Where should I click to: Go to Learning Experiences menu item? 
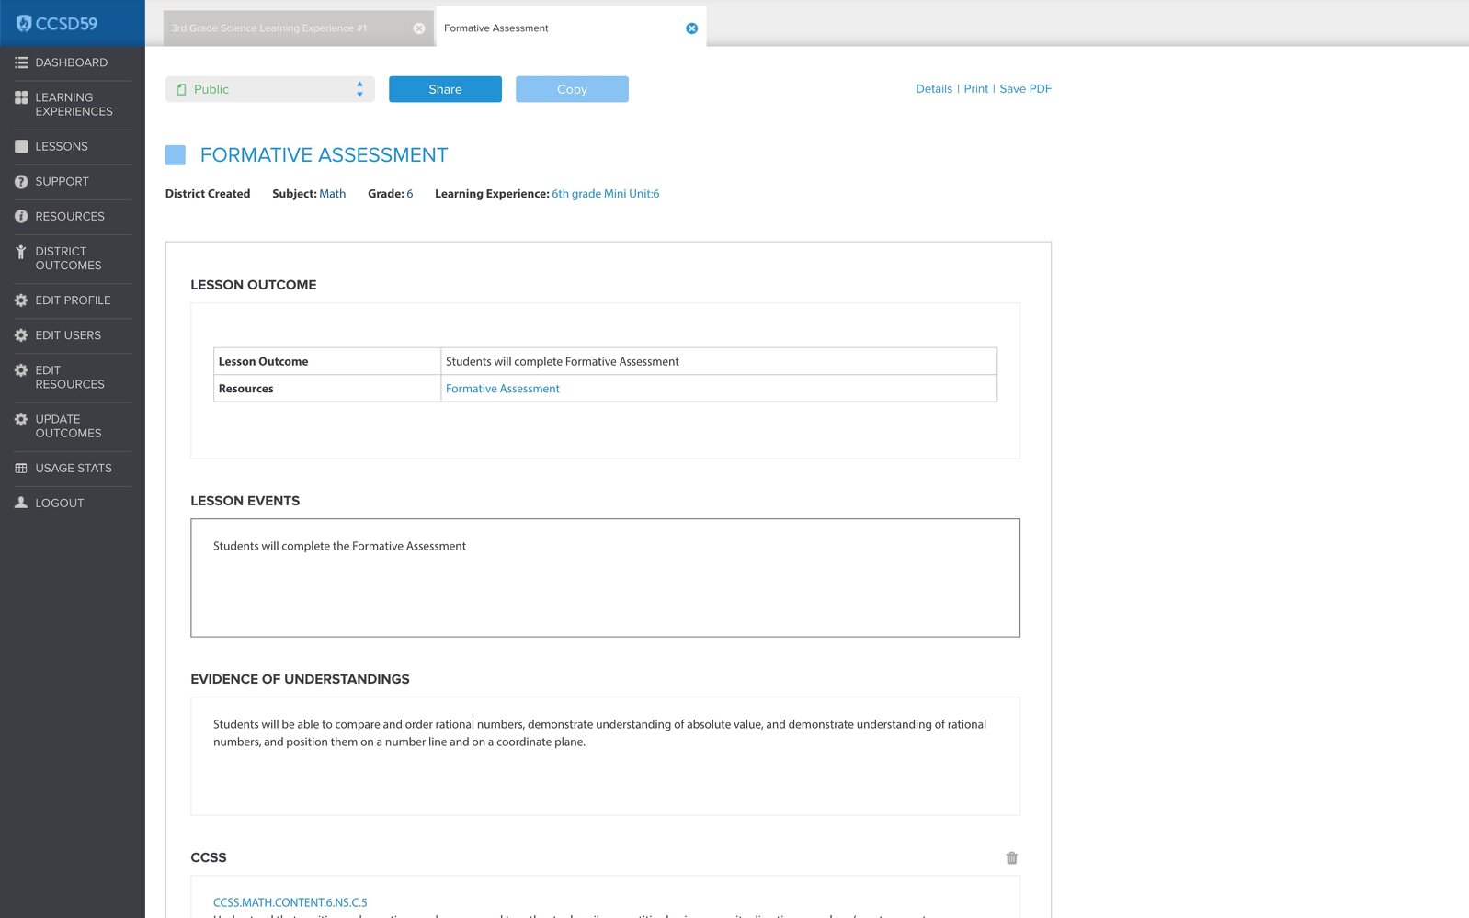[74, 105]
